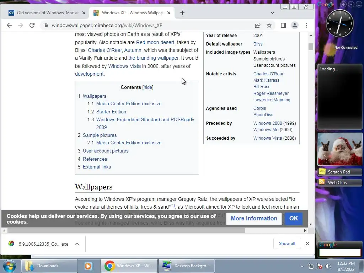Open the Red moon desert link
Screen dimensions: 364x273
pyautogui.click(x=155, y=42)
